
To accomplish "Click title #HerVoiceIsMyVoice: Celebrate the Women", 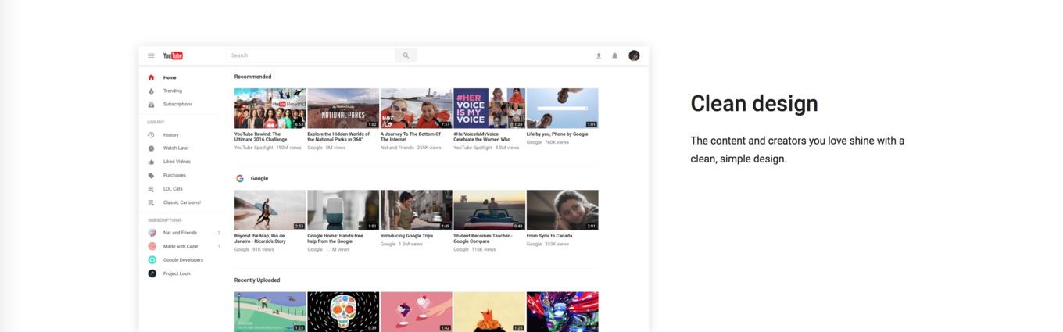I will click(482, 137).
